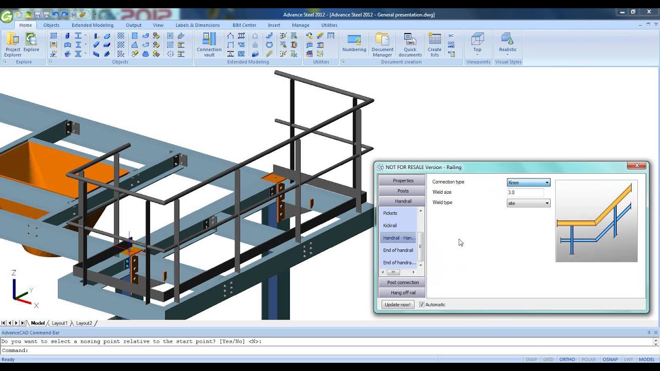Open the Properties section in Railing dialog

pyautogui.click(x=403, y=180)
